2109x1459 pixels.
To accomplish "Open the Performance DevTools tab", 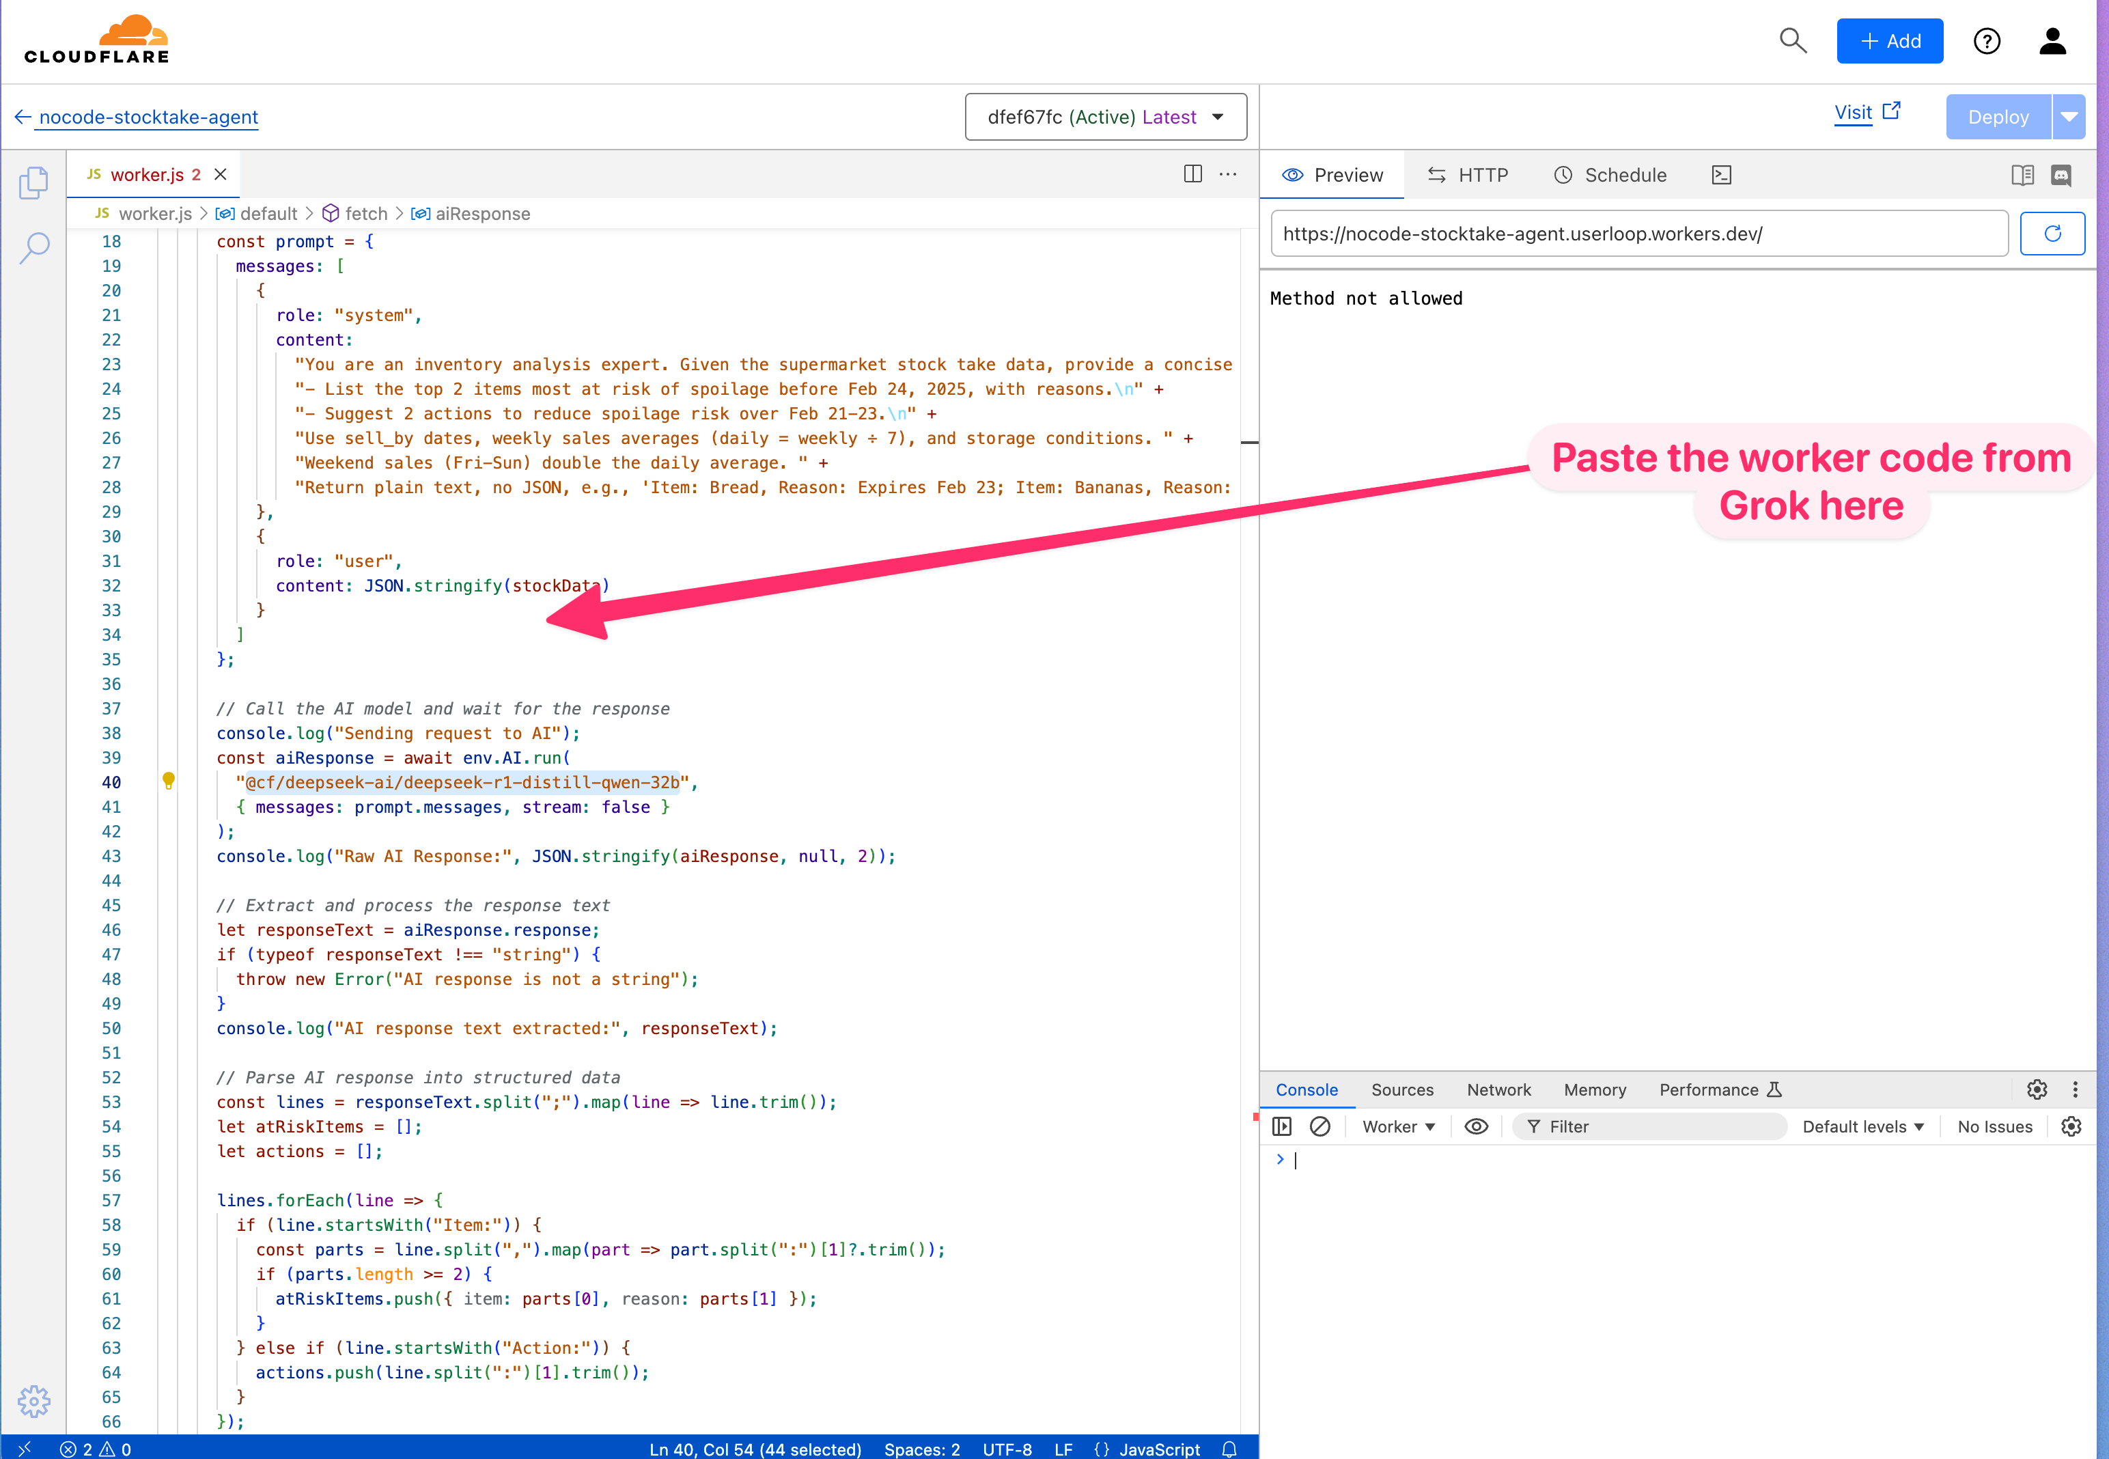I will 1720,1089.
